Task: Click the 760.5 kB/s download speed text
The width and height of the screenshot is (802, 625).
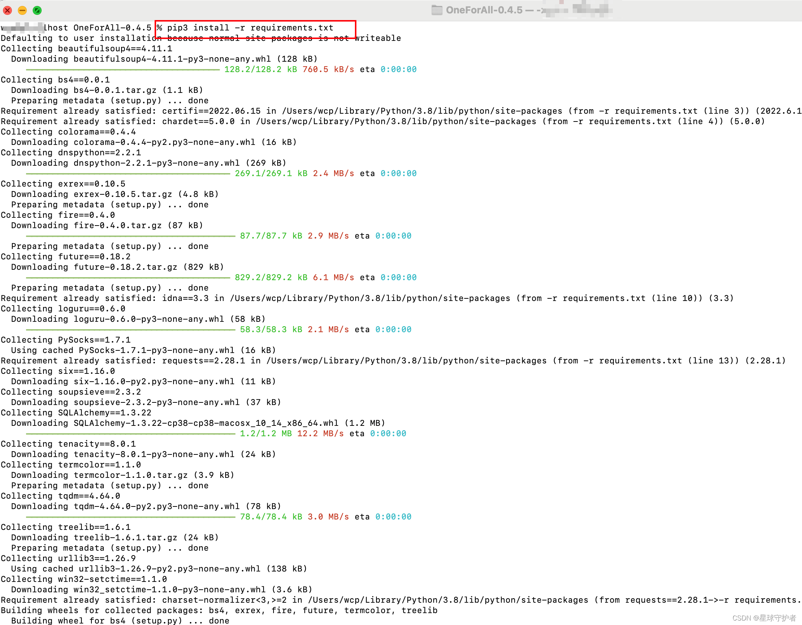Action: (x=328, y=69)
